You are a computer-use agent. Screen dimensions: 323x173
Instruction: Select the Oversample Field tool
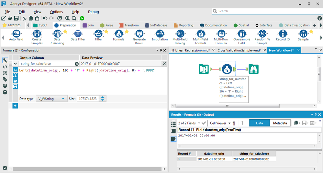click(x=242, y=37)
